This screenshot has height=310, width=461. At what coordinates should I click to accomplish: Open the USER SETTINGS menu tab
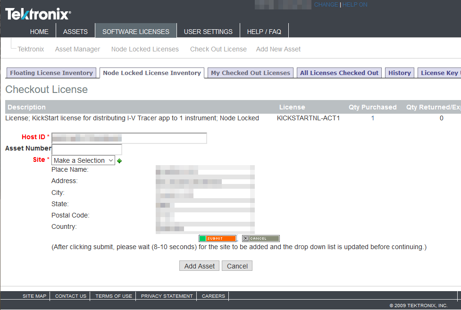pos(208,32)
